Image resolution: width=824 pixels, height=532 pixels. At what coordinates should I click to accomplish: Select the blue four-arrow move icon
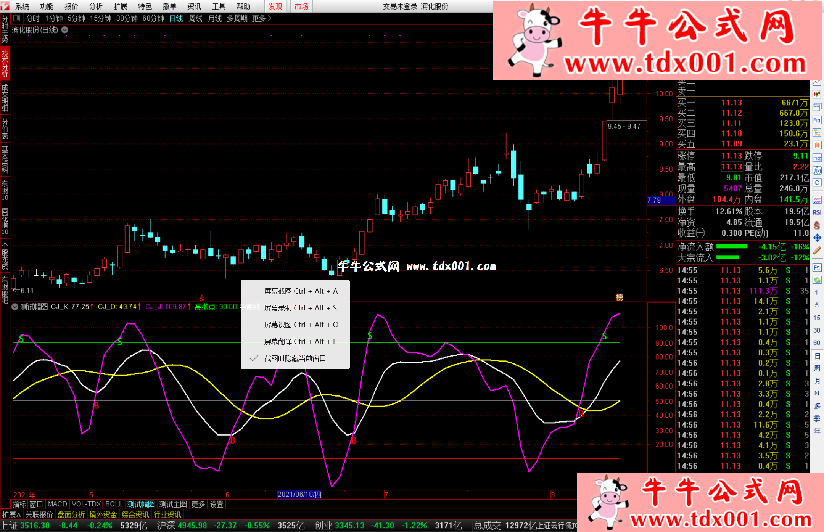pos(817,238)
